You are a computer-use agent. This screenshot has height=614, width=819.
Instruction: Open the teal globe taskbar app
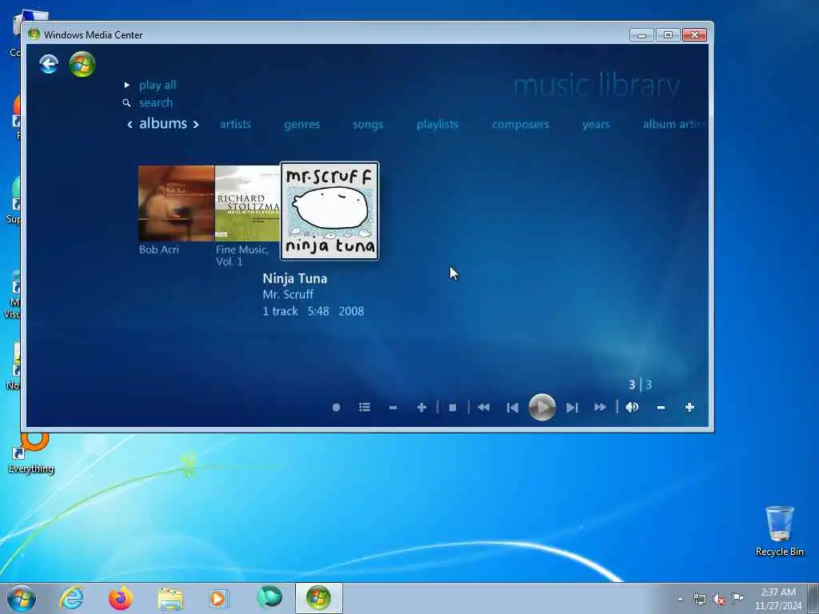point(270,598)
